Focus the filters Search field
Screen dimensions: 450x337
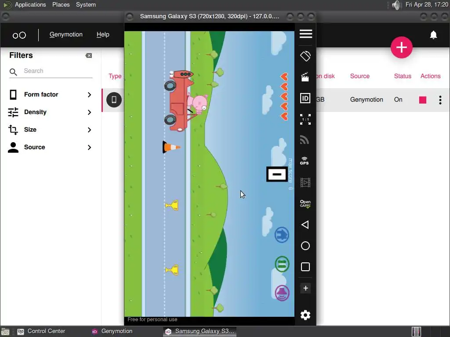coord(51,71)
